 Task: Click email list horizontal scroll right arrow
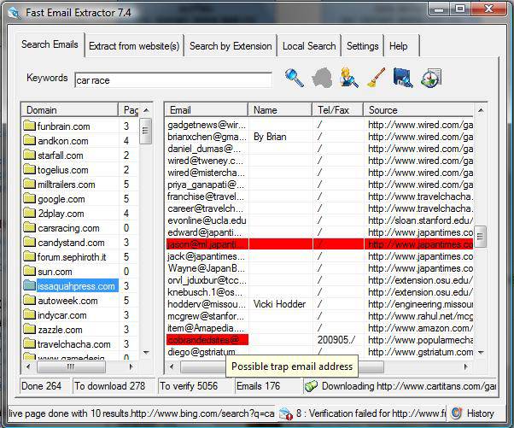coord(466,366)
